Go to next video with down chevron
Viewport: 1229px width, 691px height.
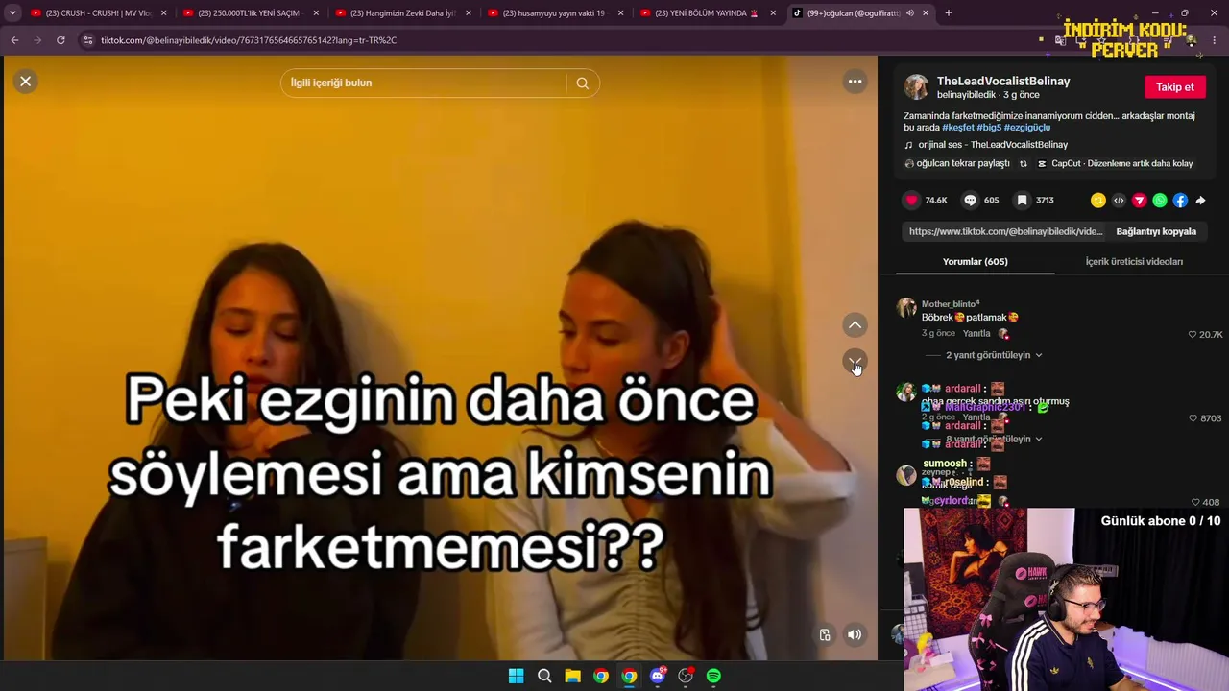point(855,362)
